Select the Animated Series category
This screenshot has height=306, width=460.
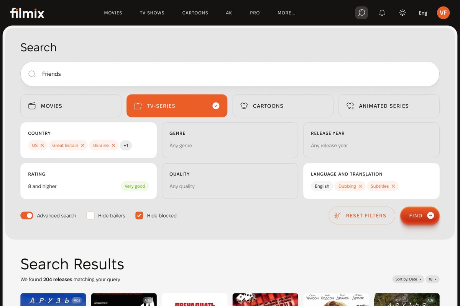pyautogui.click(x=389, y=106)
